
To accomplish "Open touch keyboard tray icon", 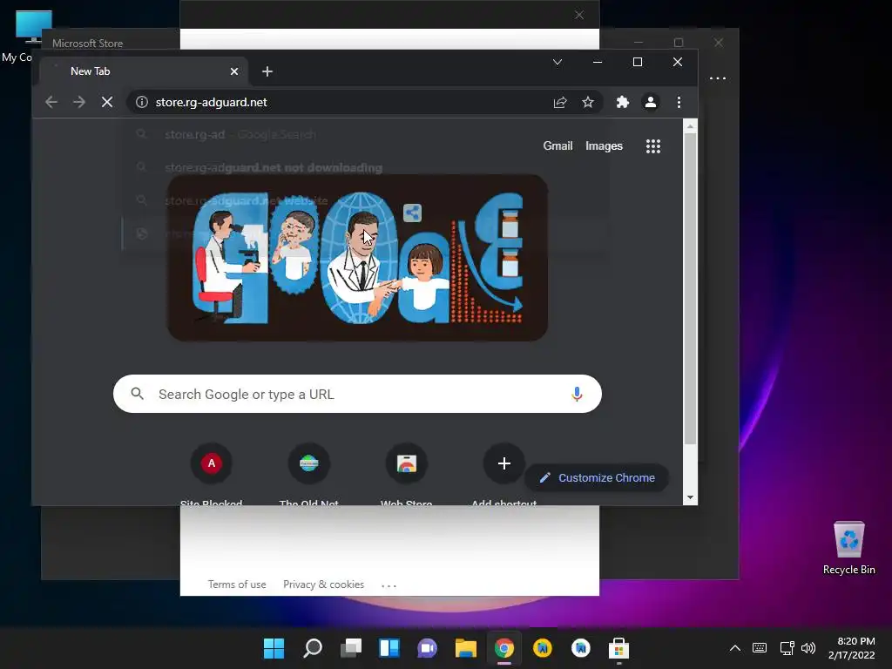I will tap(760, 648).
